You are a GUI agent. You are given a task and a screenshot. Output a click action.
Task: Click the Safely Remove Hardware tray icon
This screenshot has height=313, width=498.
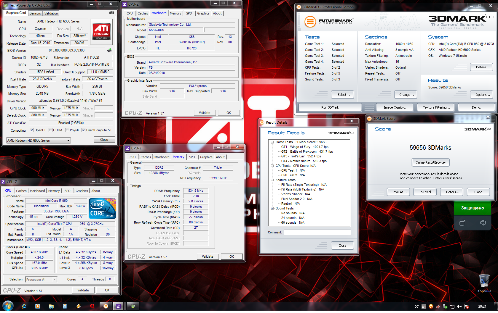tap(445, 306)
